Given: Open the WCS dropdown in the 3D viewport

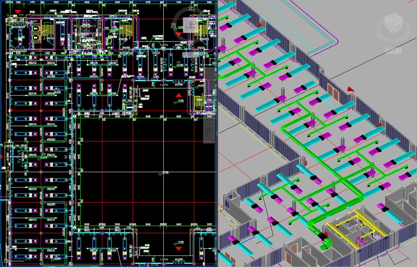Looking at the screenshot, I should [394, 51].
